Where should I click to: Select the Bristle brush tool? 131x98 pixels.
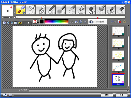click(x=120, y=10)
